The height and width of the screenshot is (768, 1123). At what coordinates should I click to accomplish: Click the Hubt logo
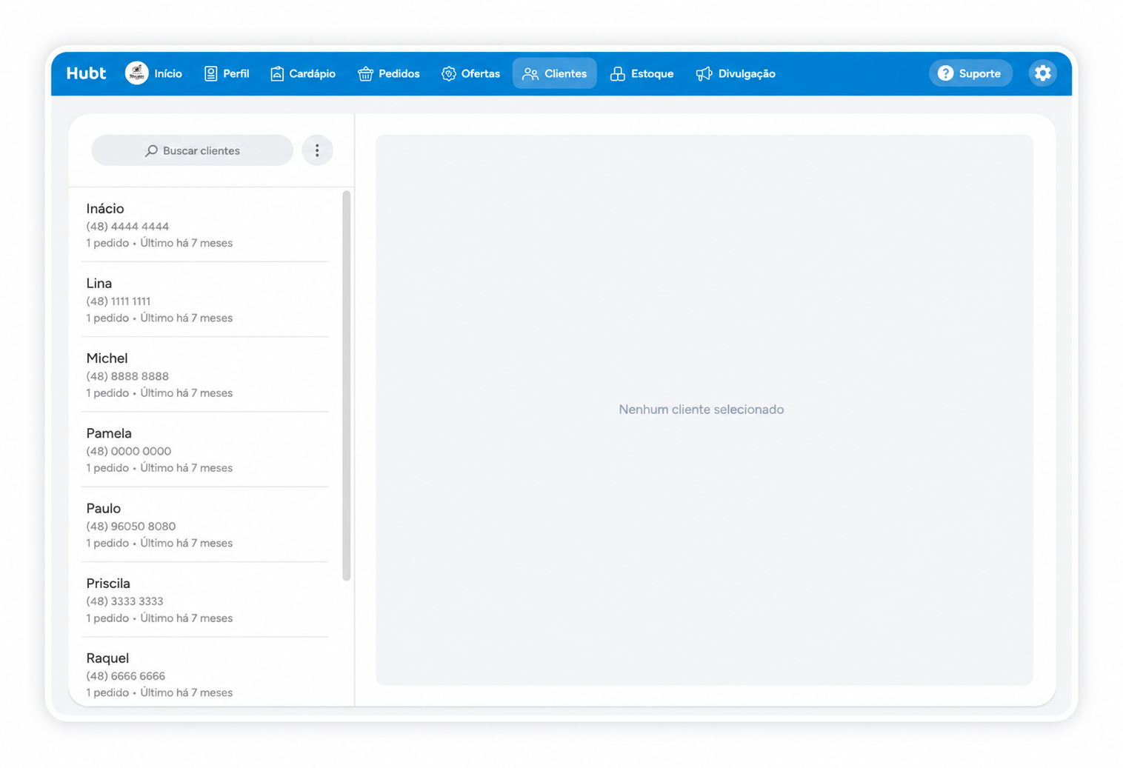tap(86, 73)
